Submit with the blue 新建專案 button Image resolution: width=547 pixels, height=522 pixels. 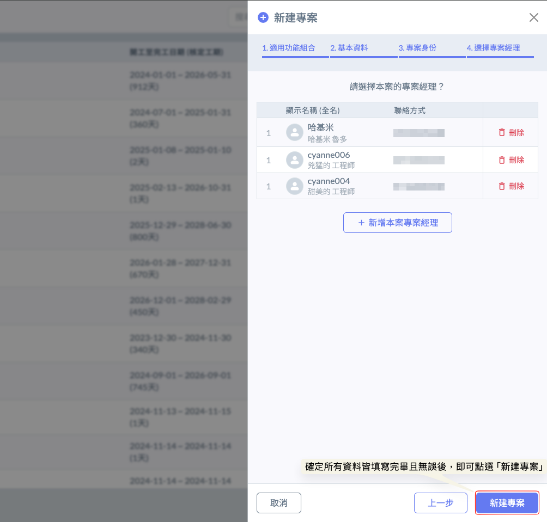click(x=507, y=503)
